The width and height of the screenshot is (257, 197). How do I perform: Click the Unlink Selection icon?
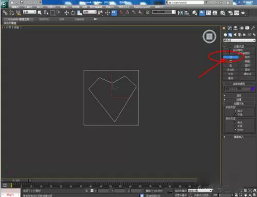[12, 13]
